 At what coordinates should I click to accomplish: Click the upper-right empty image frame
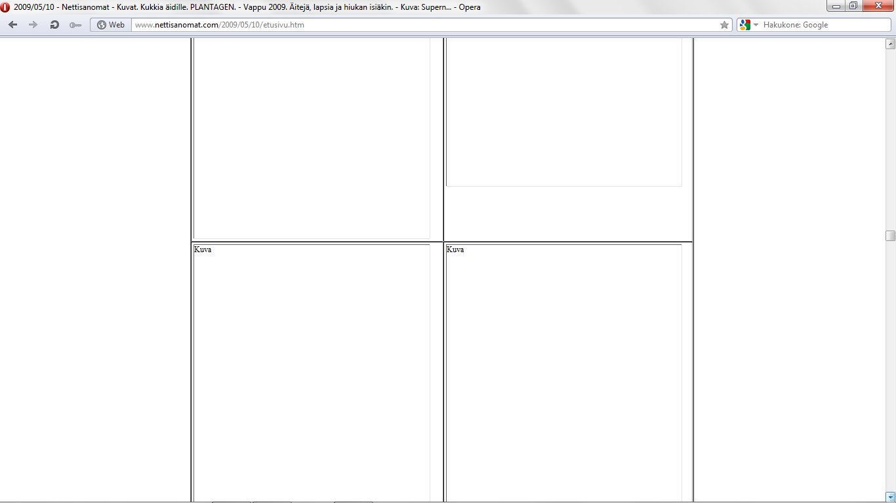pyautogui.click(x=564, y=111)
